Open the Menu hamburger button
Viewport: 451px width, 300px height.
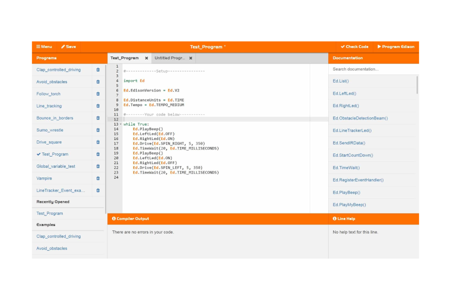(x=44, y=46)
